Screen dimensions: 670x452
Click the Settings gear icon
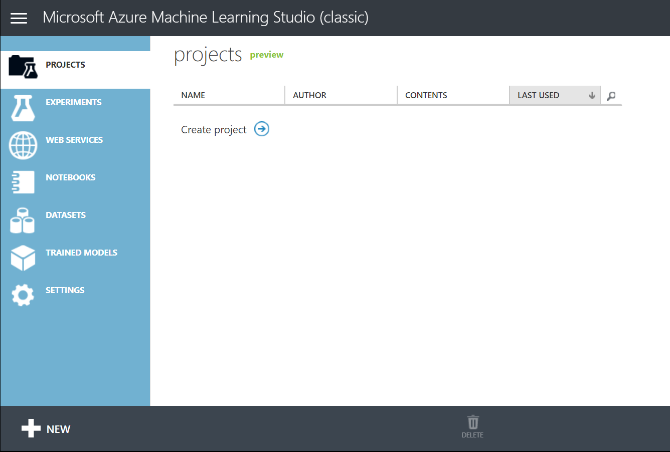23,295
